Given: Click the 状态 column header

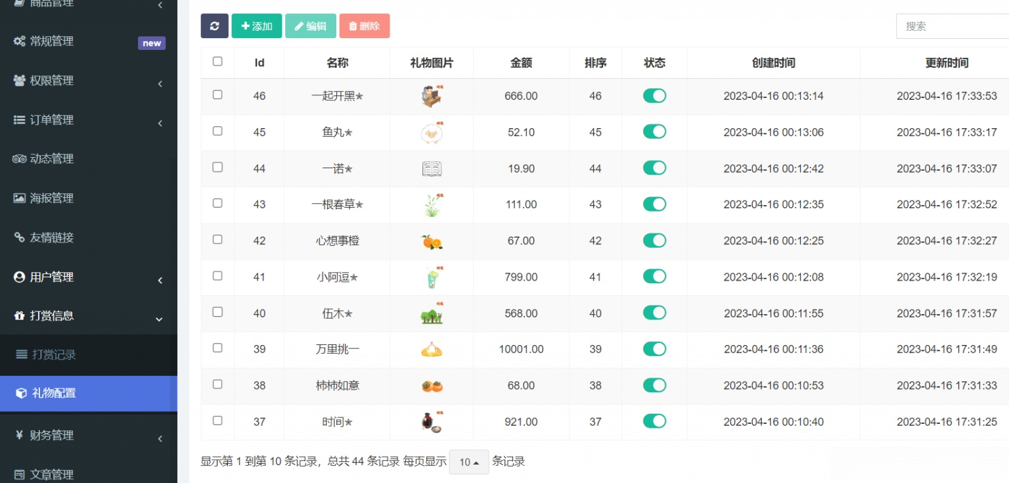Looking at the screenshot, I should (x=654, y=63).
